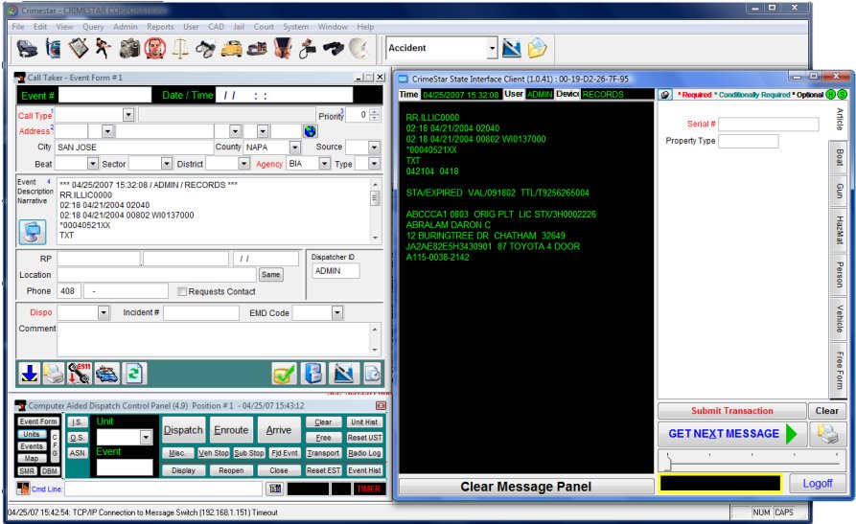
Task: Open the Dispo dropdown
Action: (x=104, y=312)
